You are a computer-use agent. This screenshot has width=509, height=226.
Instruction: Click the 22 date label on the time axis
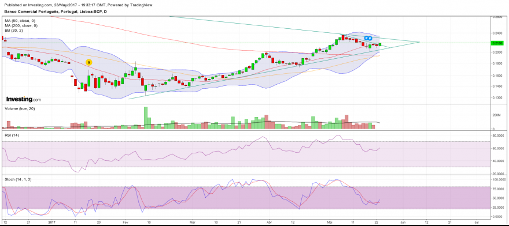coord(377,223)
